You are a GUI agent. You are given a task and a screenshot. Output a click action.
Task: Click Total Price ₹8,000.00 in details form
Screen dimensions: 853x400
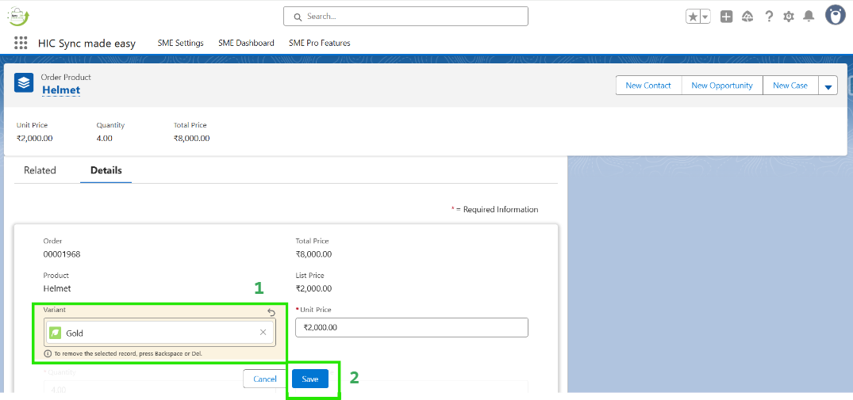(313, 254)
